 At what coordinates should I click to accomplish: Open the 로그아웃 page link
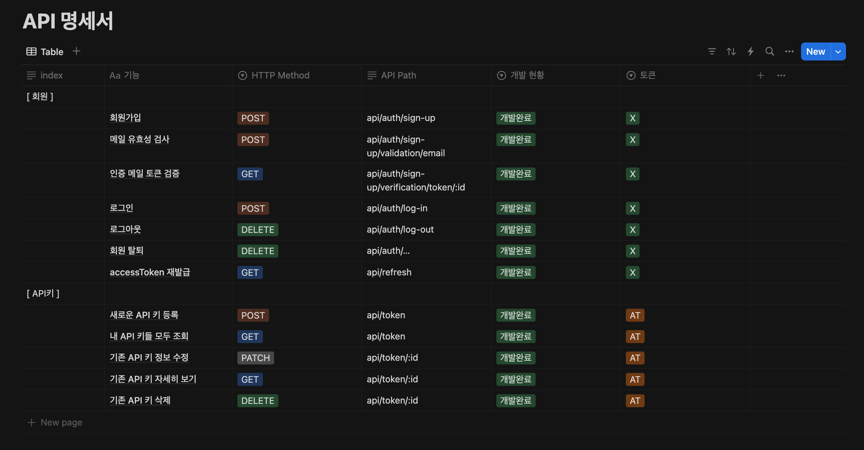coord(125,229)
